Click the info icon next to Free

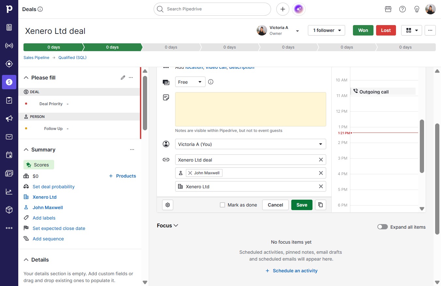(x=211, y=82)
